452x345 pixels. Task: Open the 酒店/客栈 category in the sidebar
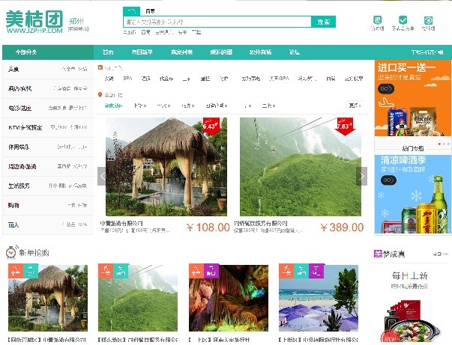19,88
